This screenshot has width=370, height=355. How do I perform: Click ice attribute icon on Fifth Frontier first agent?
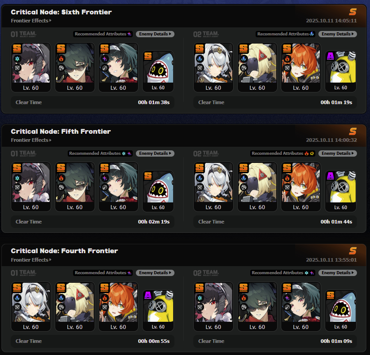17,178
